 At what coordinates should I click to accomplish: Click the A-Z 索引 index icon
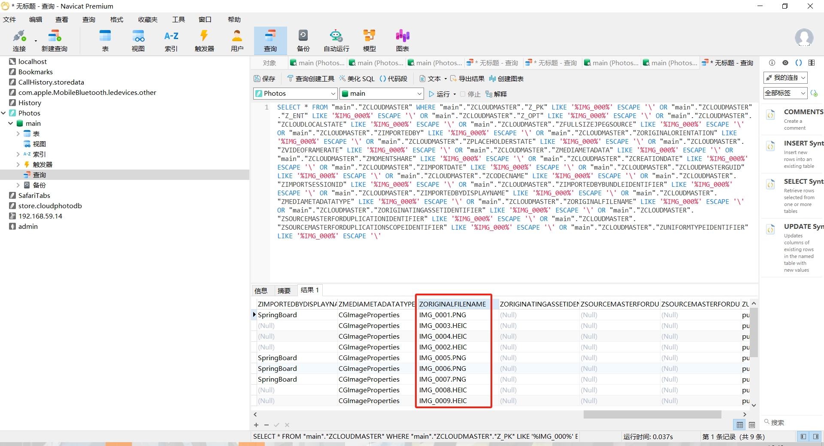click(171, 41)
